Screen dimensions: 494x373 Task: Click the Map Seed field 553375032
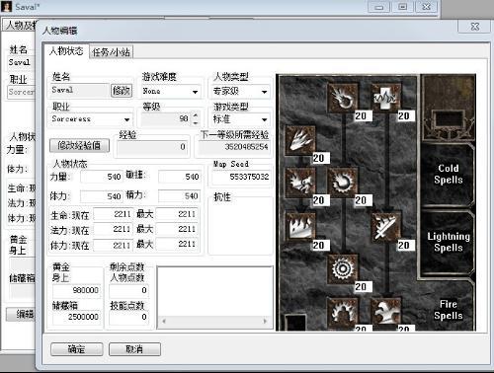coord(242,177)
